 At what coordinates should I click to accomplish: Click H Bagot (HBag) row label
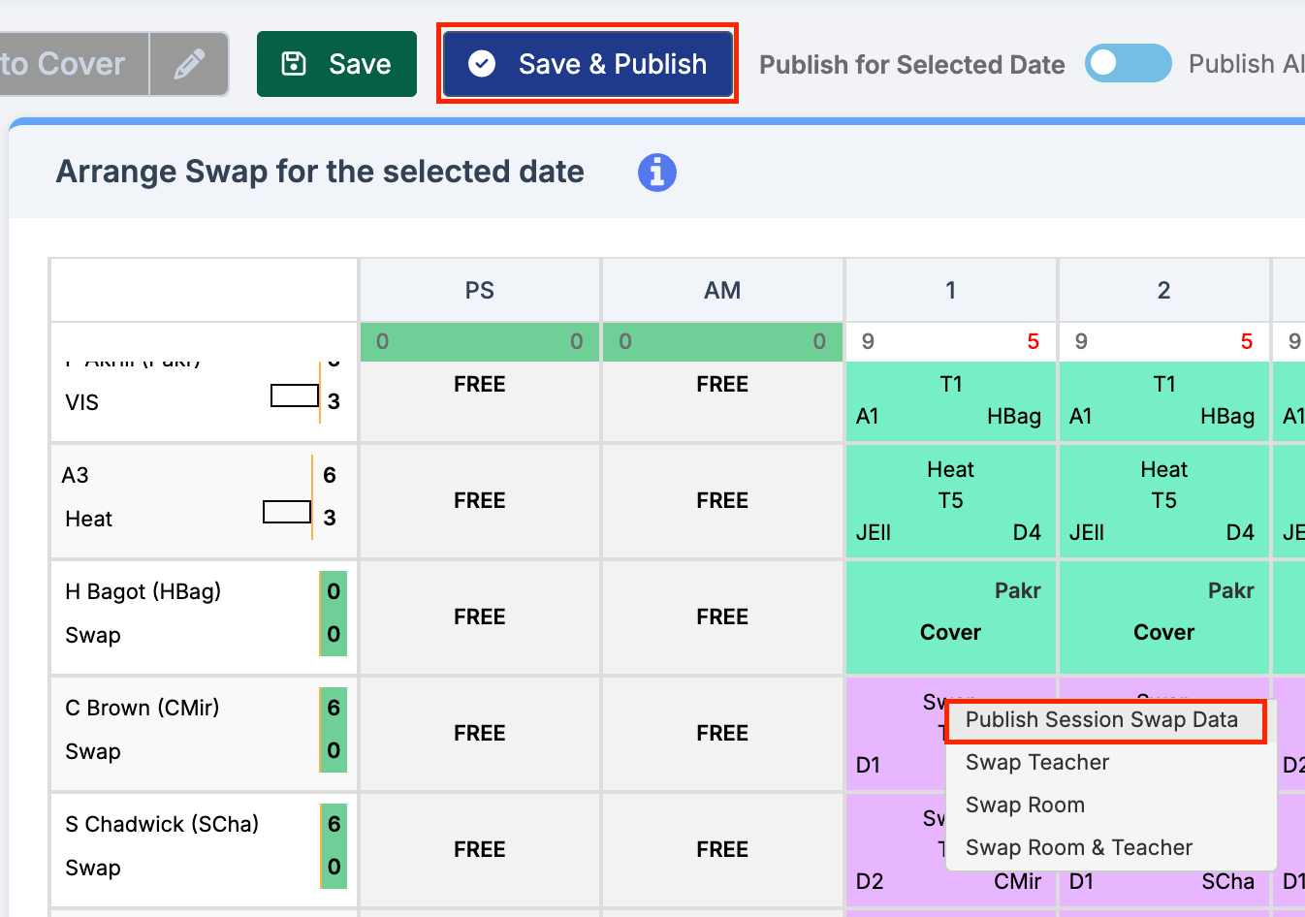tap(143, 591)
